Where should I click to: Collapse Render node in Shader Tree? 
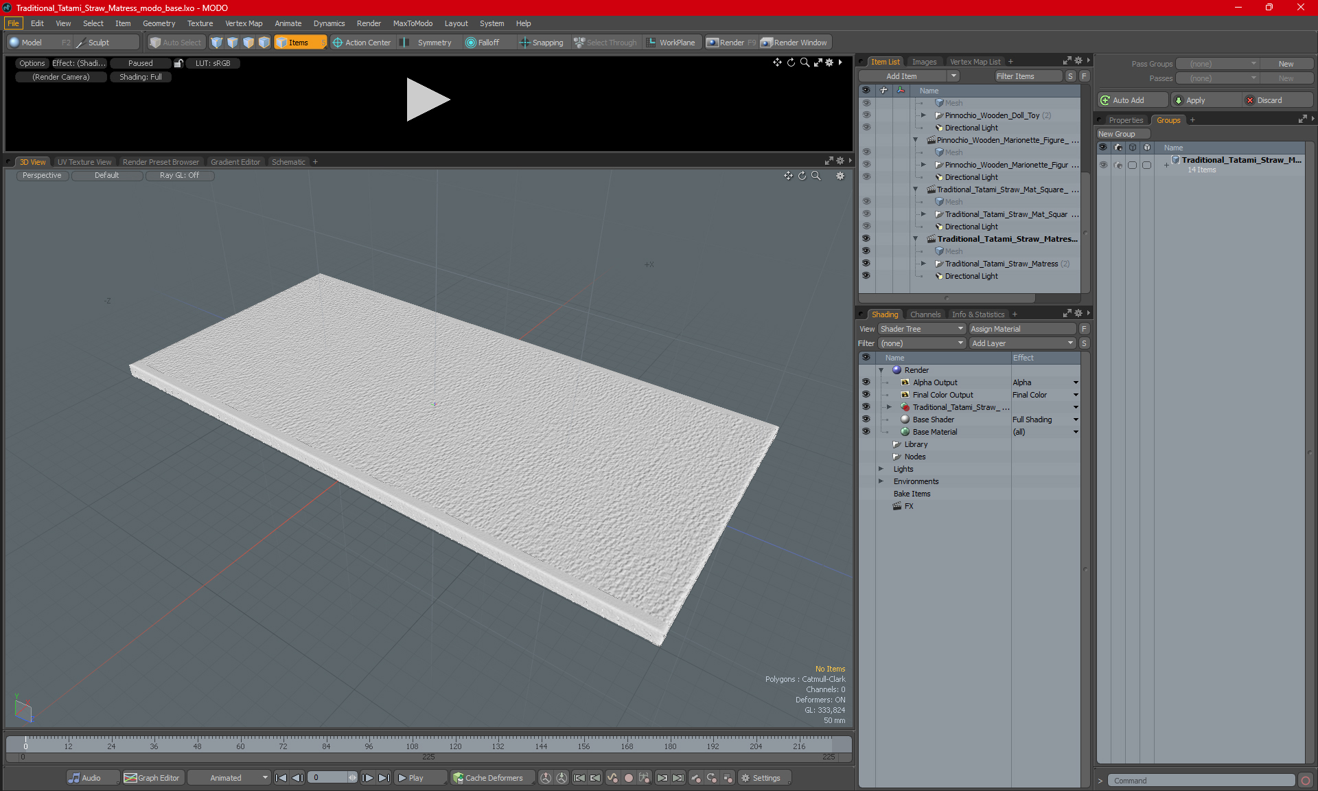pyautogui.click(x=881, y=370)
